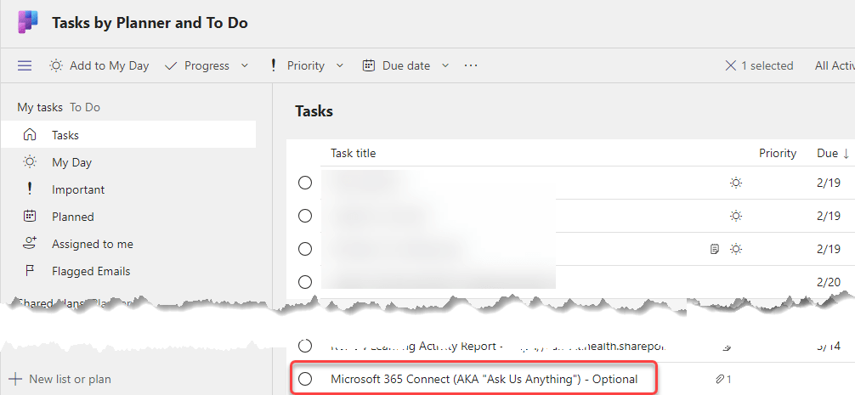The width and height of the screenshot is (855, 395).
Task: Open Flagged Emails list
Action: point(90,271)
